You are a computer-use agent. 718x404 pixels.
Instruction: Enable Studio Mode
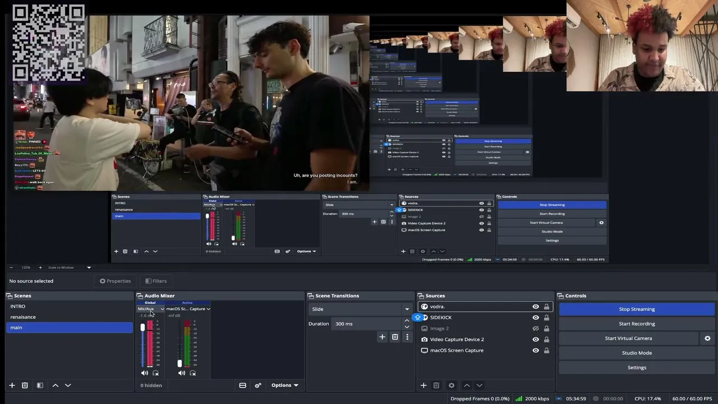637,353
